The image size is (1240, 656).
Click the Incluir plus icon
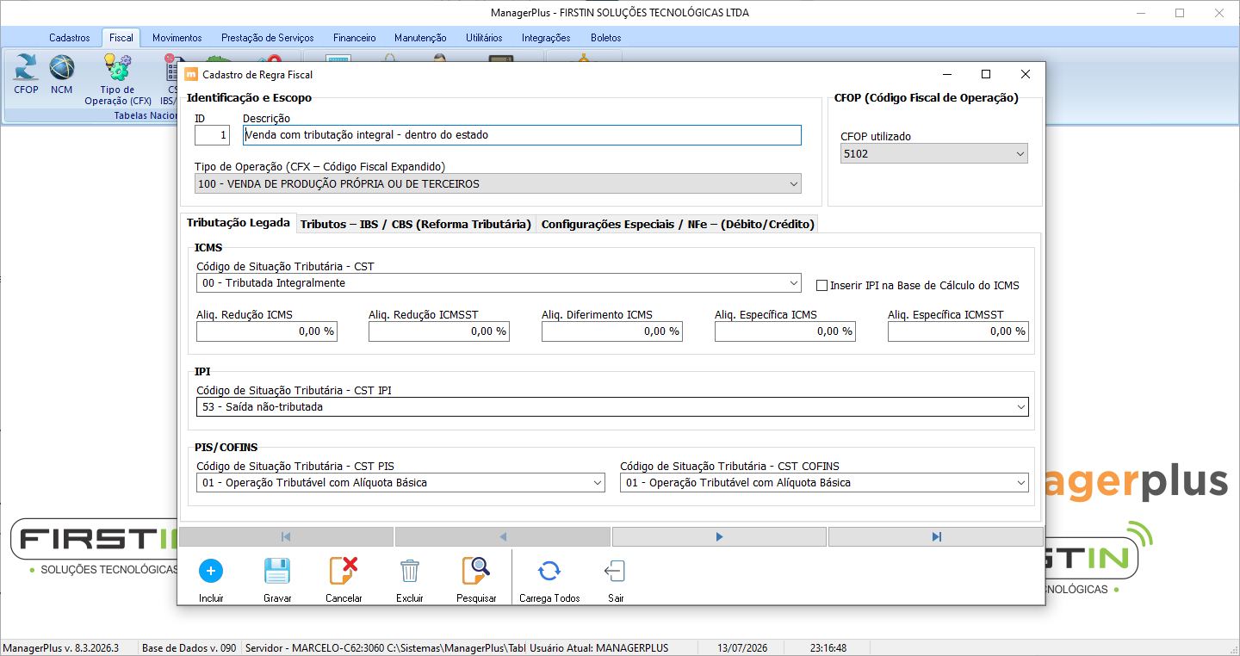(211, 571)
